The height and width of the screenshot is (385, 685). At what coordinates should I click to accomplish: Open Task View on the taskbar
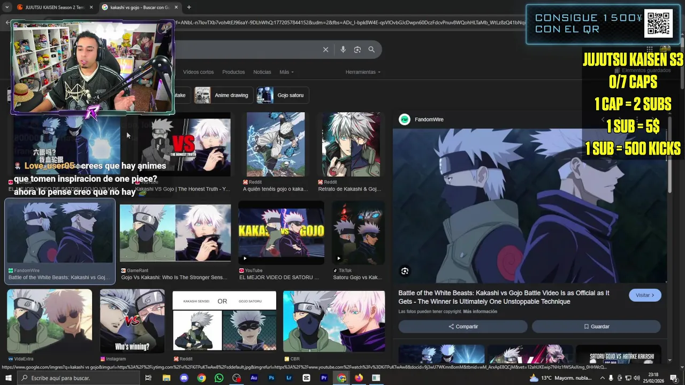point(148,378)
